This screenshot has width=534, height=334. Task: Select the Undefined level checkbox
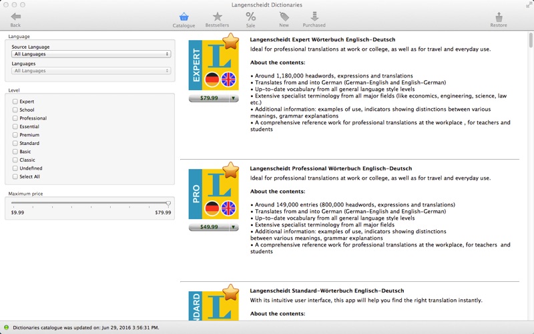coord(15,168)
